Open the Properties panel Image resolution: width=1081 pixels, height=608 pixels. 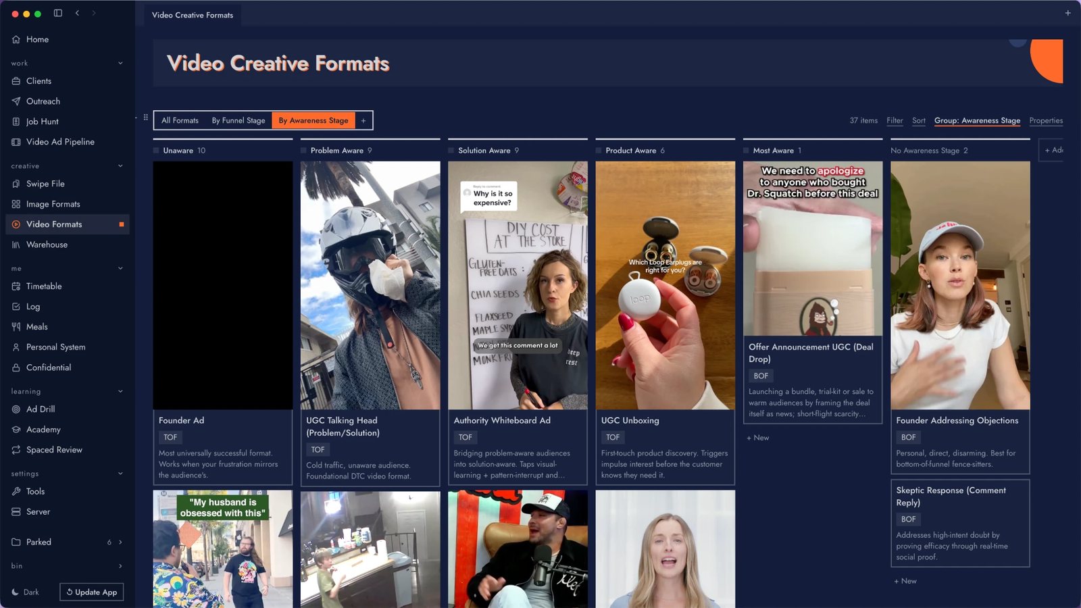(1046, 120)
